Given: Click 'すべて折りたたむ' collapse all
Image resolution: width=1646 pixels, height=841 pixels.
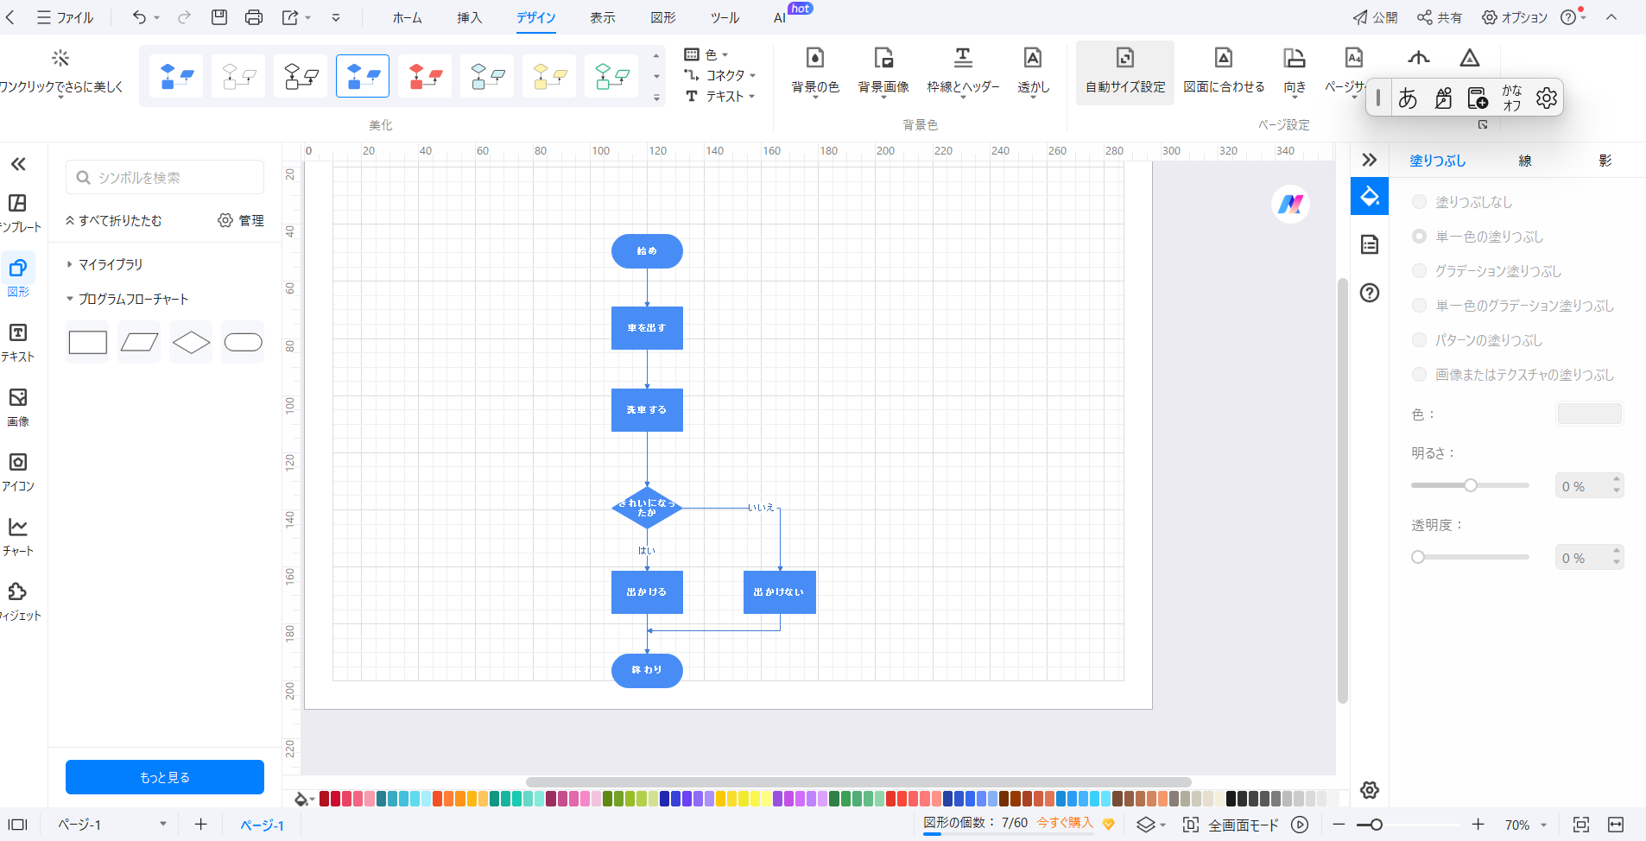Looking at the screenshot, I should pos(113,220).
